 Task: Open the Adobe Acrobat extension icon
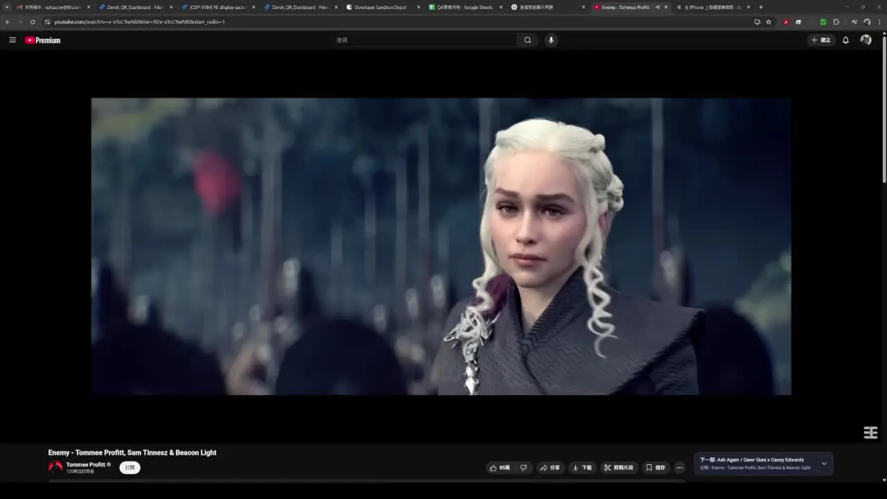[786, 21]
